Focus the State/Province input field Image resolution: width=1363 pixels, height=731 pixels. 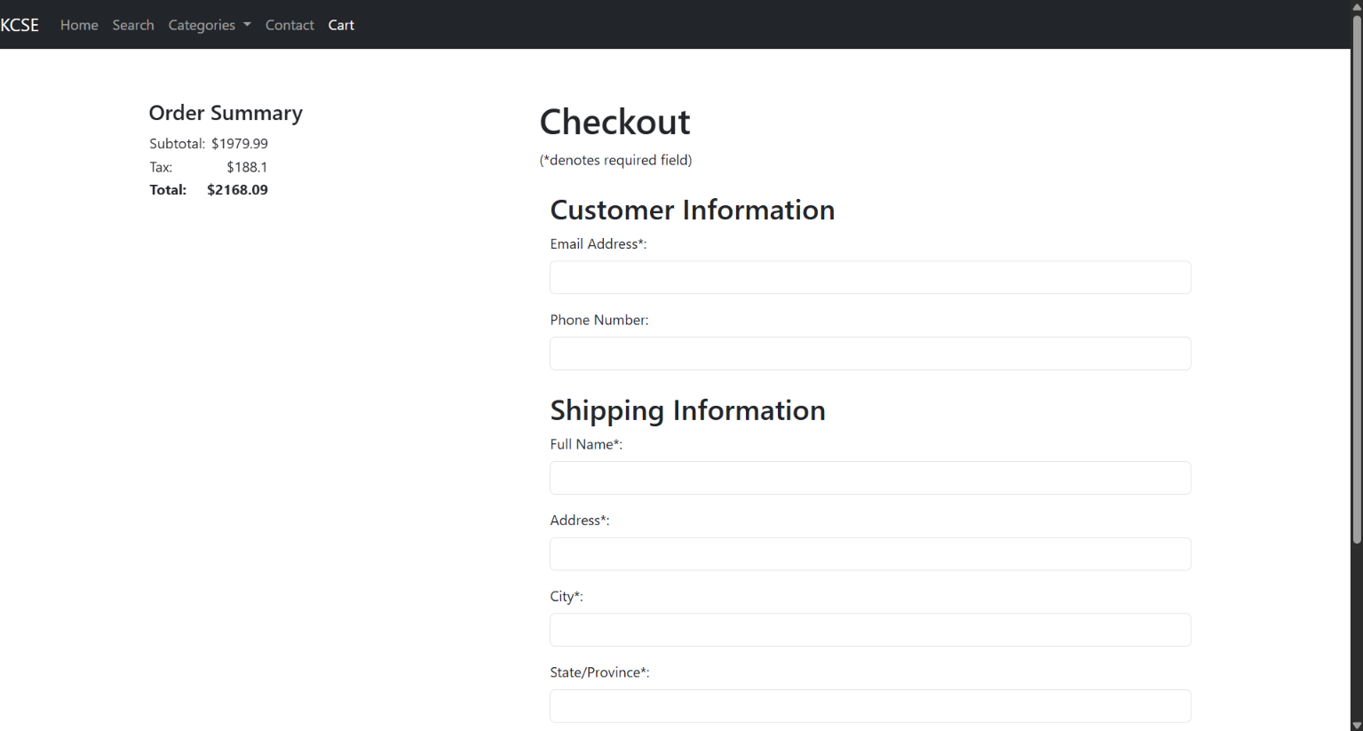[870, 706]
